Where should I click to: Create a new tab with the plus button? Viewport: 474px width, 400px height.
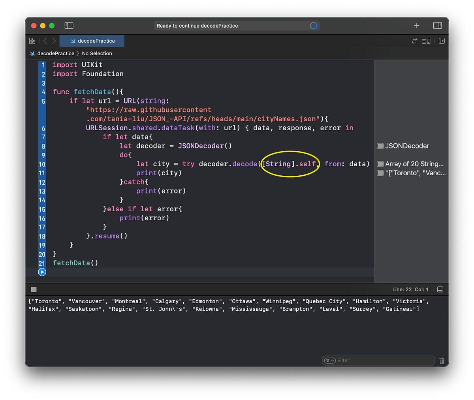[417, 26]
